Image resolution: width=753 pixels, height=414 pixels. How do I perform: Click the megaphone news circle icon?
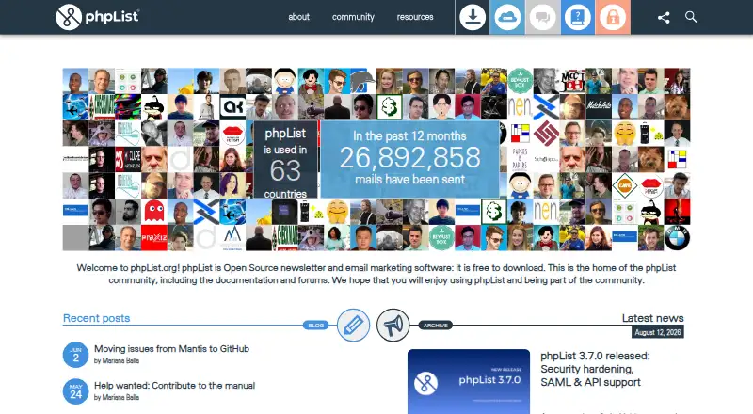pos(393,326)
